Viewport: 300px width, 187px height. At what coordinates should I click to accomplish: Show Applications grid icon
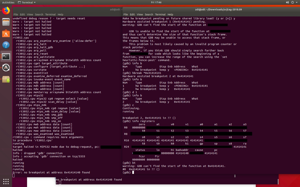(x=6, y=181)
